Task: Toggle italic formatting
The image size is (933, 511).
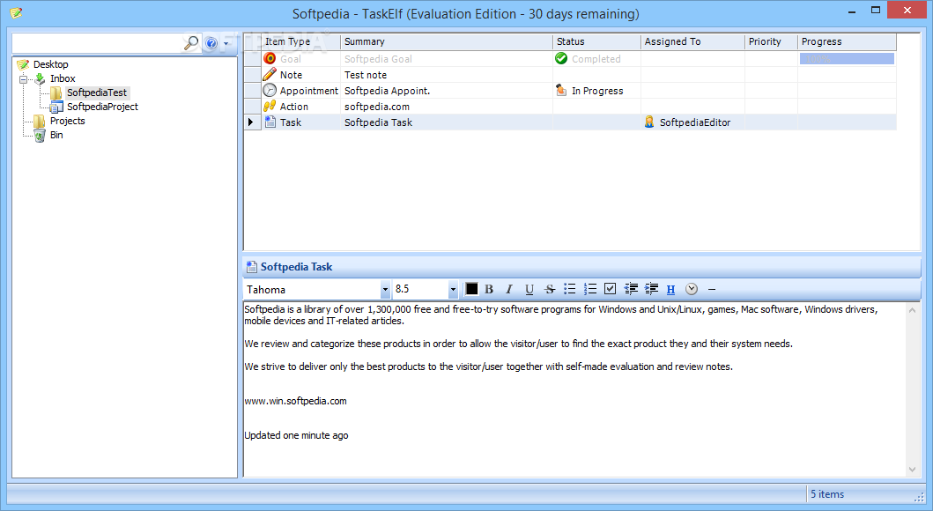Action: [508, 289]
